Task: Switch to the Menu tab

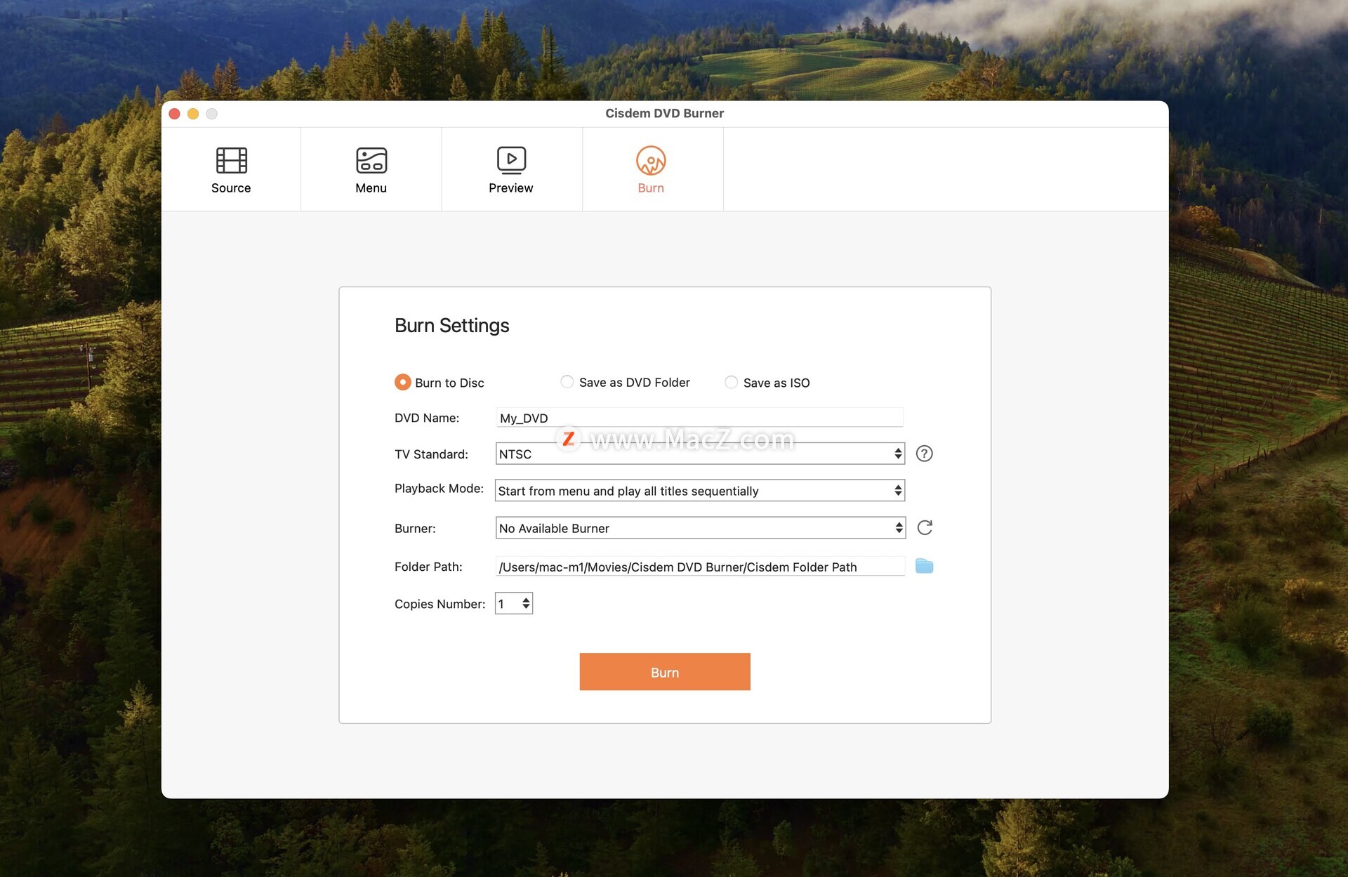Action: (x=371, y=169)
